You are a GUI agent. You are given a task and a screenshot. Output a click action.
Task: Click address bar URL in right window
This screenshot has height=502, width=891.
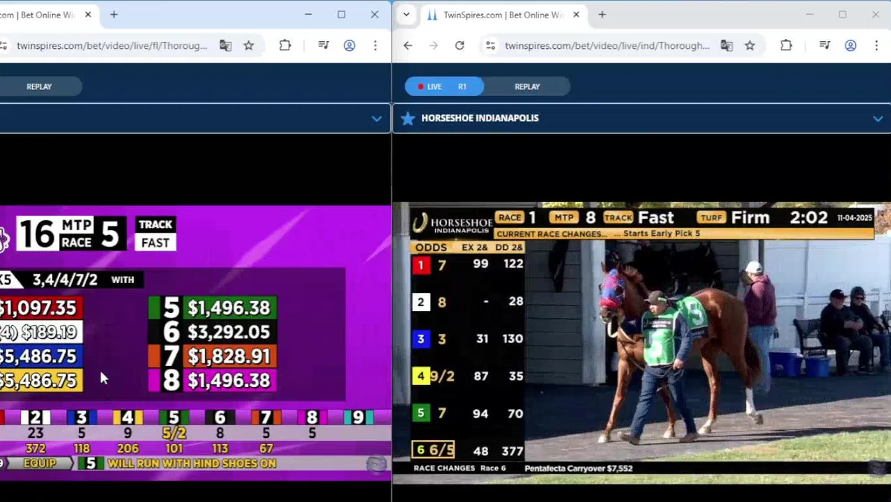(x=607, y=45)
